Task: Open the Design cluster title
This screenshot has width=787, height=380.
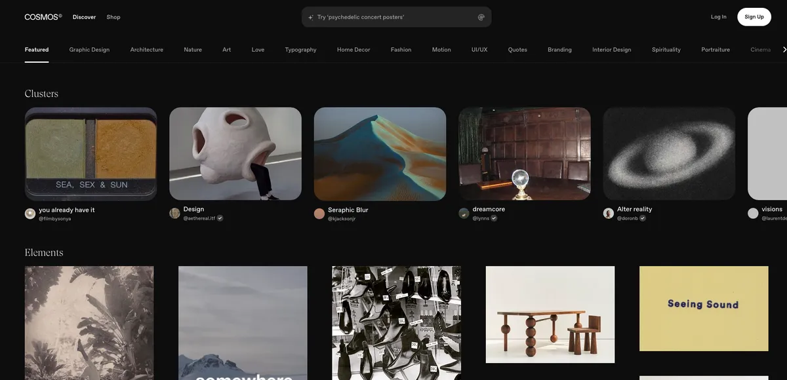Action: click(194, 209)
